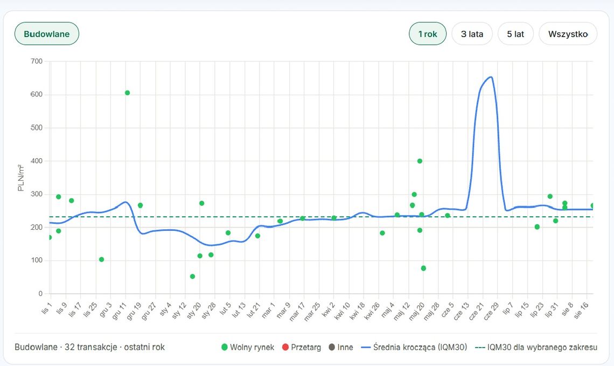Click the y-axis label '0'
The image size is (614, 366).
coord(40,293)
